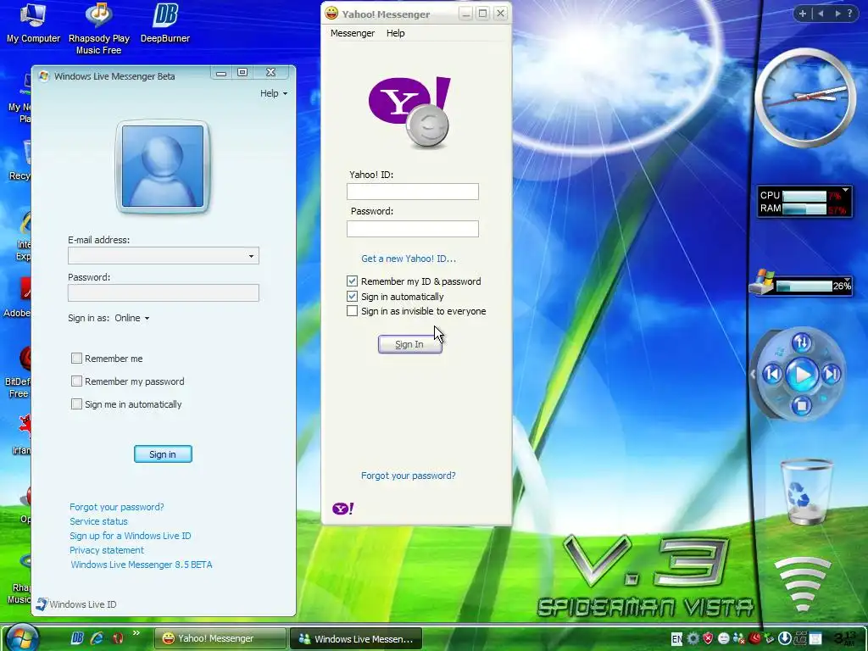The image size is (868, 651).
Task: Open Sign up for a Windows Live ID
Action: coord(130,536)
